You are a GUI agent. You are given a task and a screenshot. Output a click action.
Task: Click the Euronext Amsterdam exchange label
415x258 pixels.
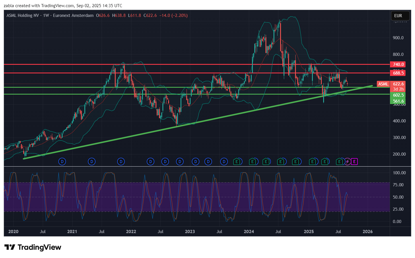pyautogui.click(x=73, y=15)
